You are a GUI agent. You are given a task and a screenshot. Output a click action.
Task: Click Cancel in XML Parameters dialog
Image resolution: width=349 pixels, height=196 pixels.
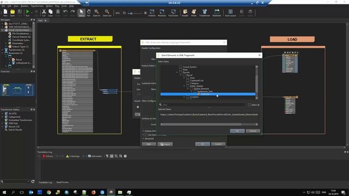click(x=218, y=144)
